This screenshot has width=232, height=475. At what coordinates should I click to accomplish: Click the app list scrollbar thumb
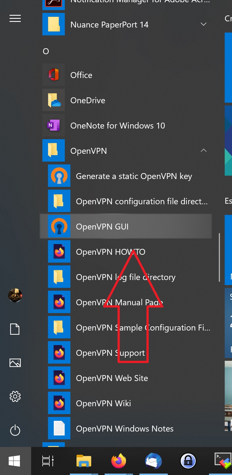click(219, 257)
